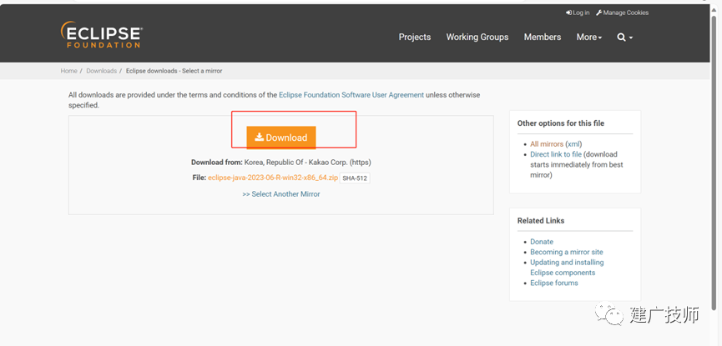Open Manage Cookies settings

622,13
